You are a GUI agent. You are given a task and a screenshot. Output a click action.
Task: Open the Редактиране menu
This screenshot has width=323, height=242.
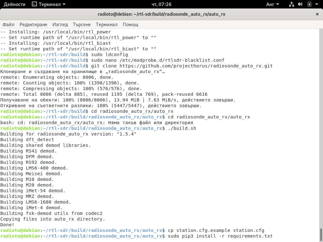pyautogui.click(x=33, y=25)
